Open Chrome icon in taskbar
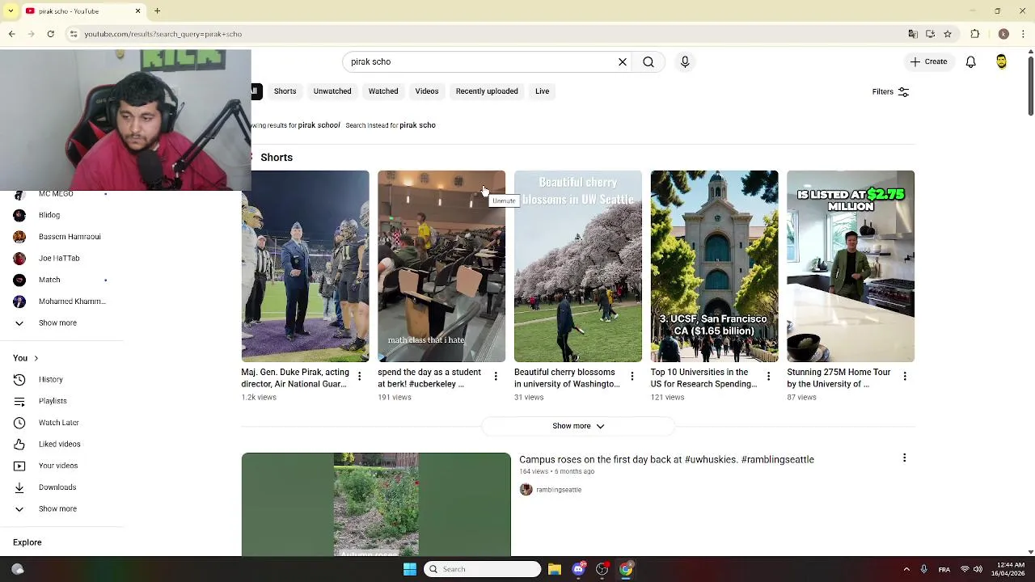Screen dimensions: 1035x582 (626, 569)
